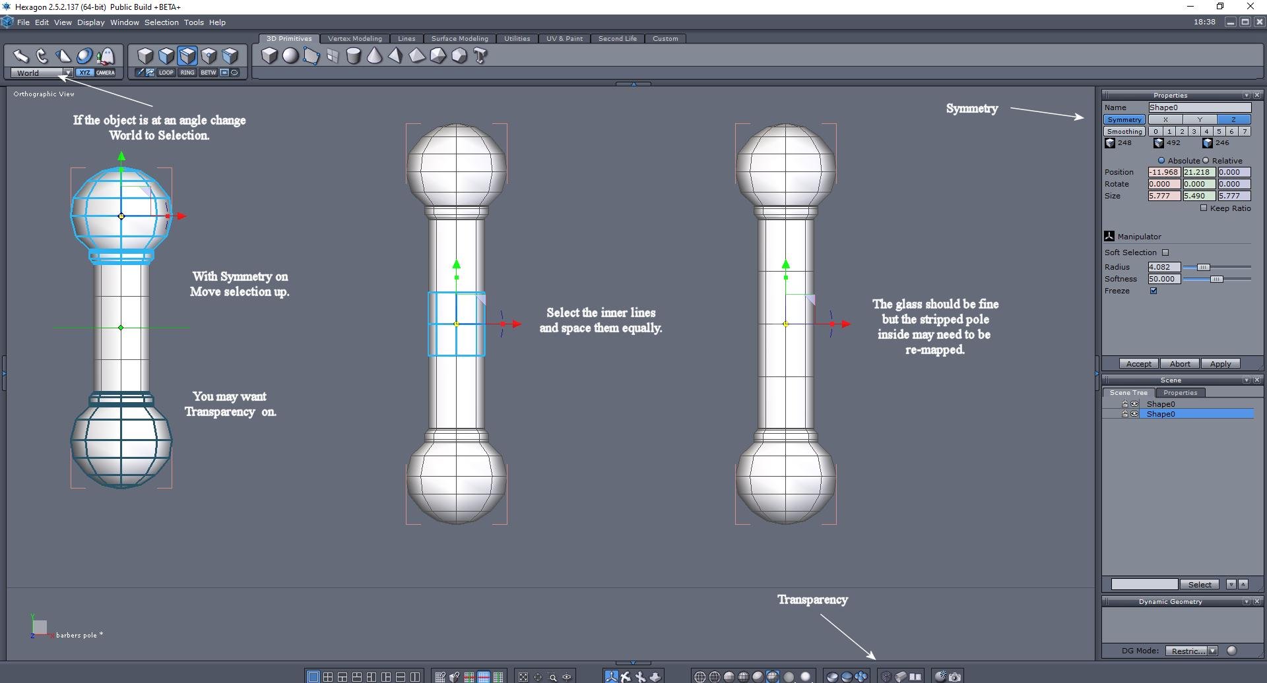Viewport: 1267px width, 683px height.
Task: Click the zoom-to-selection magnifier icon
Action: tap(552, 676)
